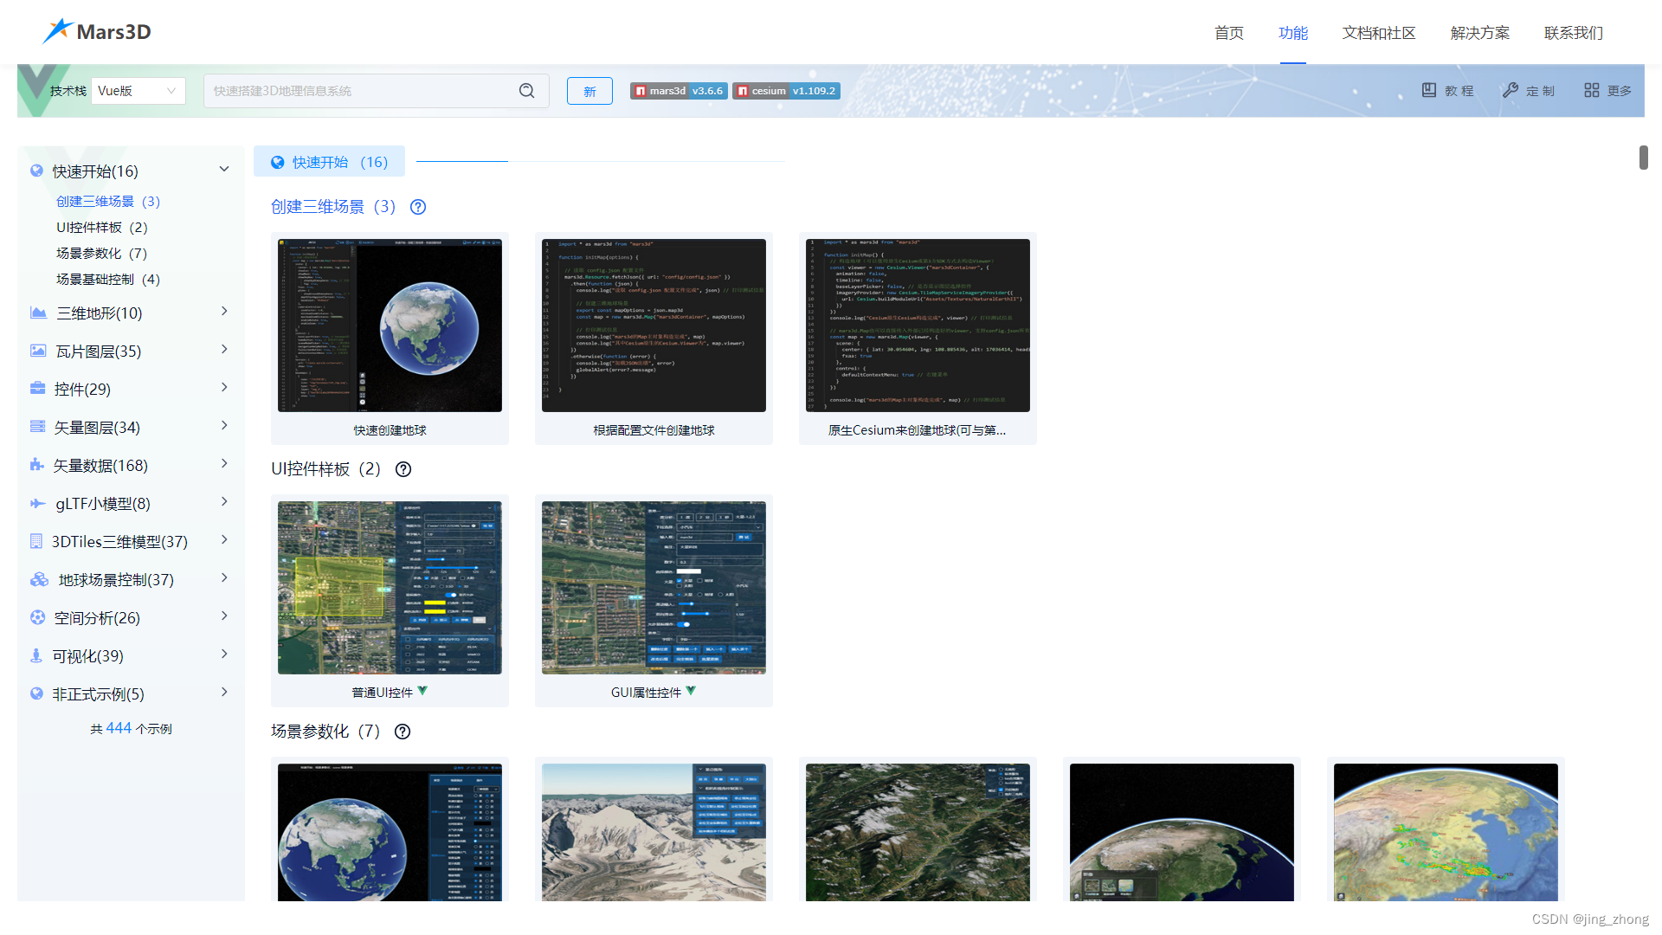Open the 更多 grid icon
Image resolution: width=1662 pixels, height=935 pixels.
1591,90
